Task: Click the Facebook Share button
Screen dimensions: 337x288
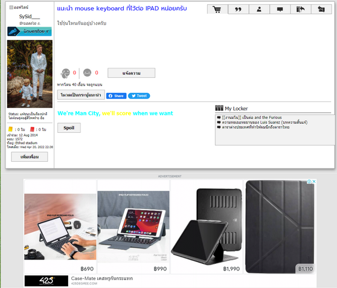Action: click(117, 96)
